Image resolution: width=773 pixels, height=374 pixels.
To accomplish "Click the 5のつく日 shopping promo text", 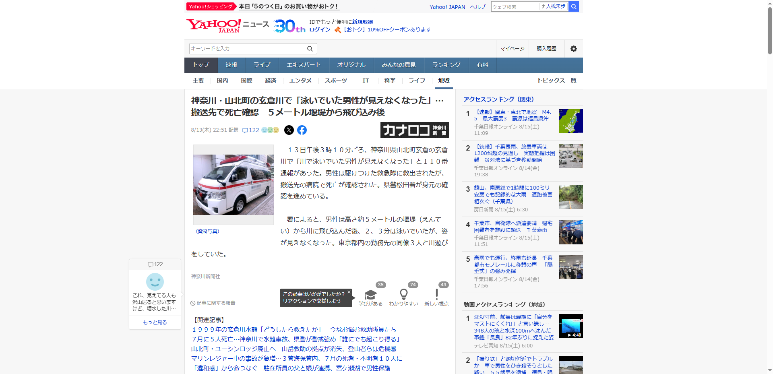I will click(x=289, y=6).
